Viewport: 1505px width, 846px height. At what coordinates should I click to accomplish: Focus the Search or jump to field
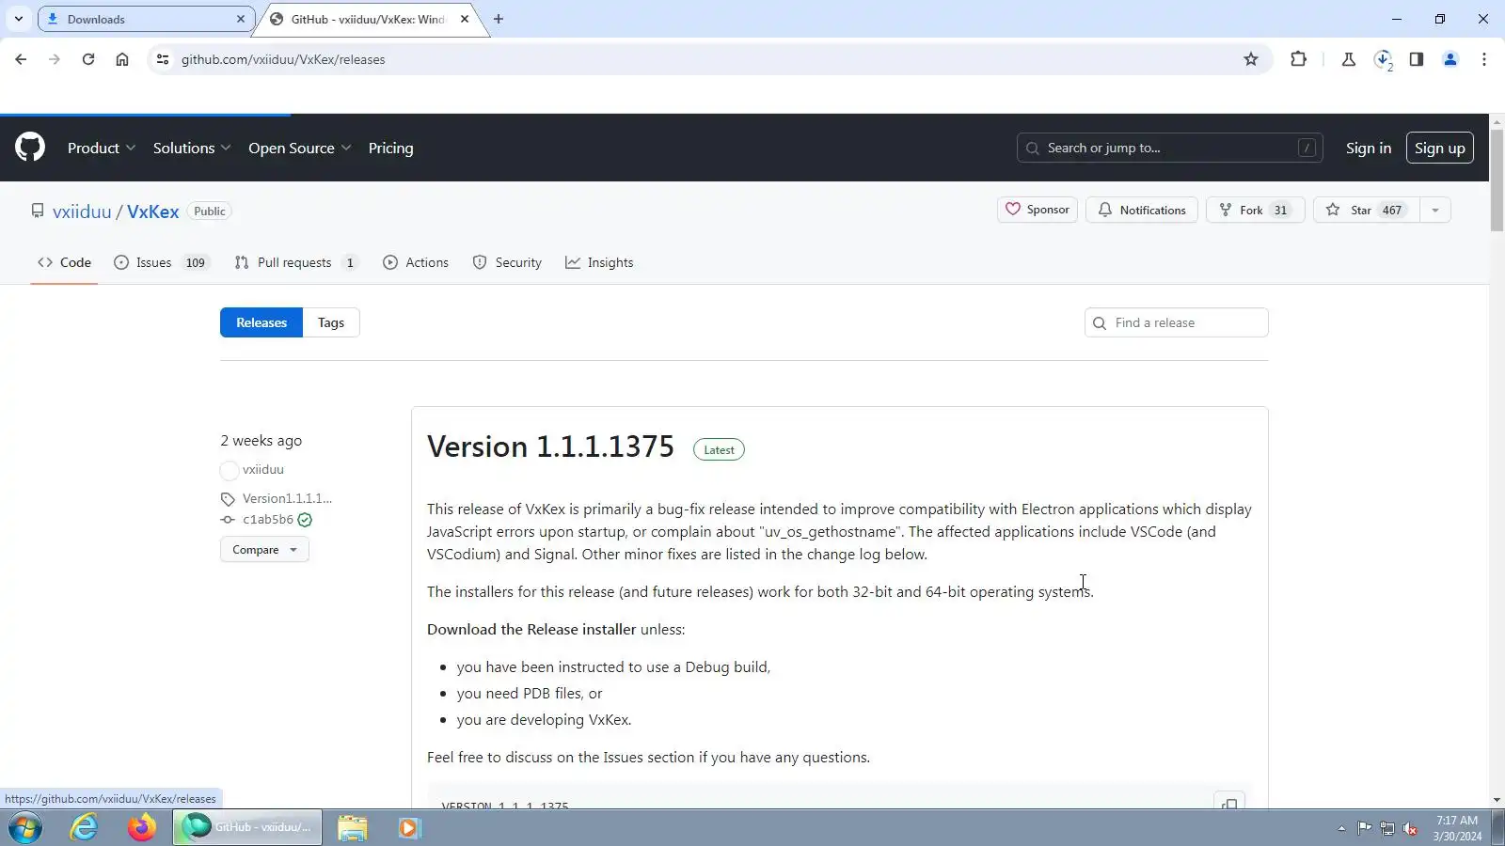coord(1170,148)
